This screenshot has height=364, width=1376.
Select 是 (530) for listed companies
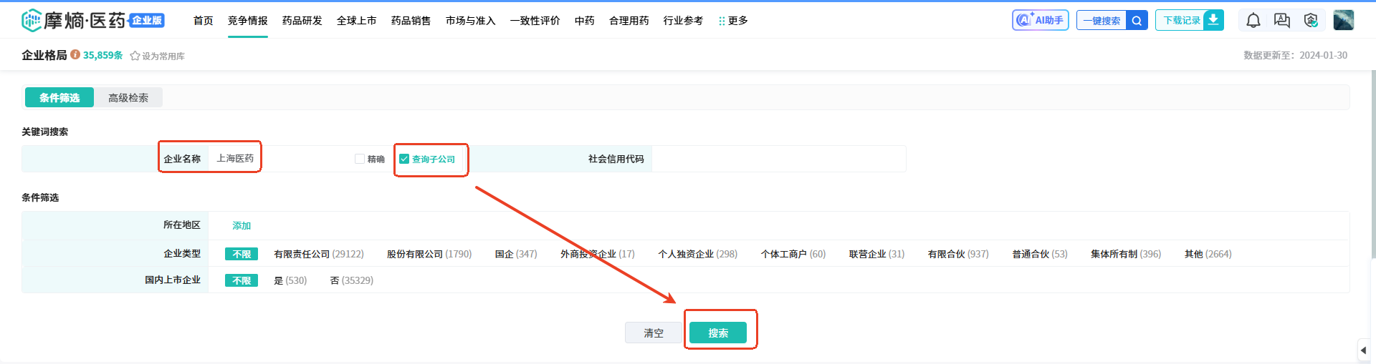[x=290, y=280]
